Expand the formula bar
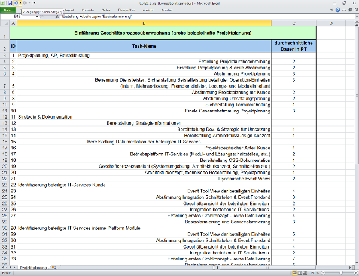The image size is (359, 276). click(x=355, y=17)
